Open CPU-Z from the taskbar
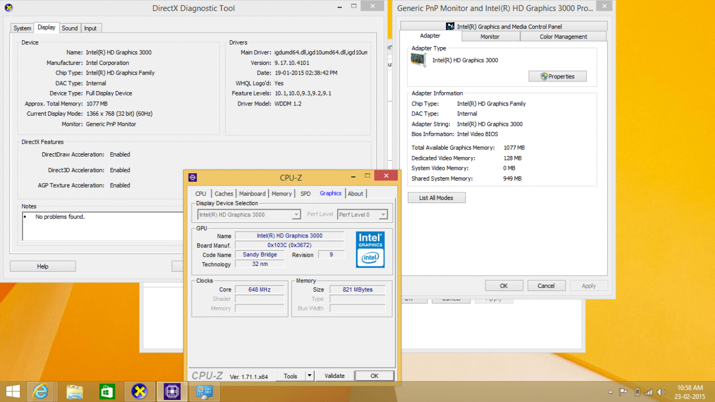This screenshot has height=402, width=715. point(172,391)
